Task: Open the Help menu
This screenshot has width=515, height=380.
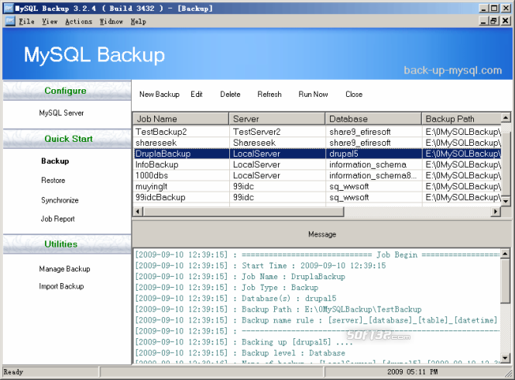Action: click(x=139, y=22)
